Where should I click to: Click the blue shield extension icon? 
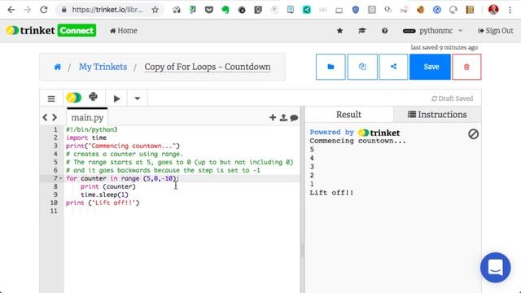point(356,10)
